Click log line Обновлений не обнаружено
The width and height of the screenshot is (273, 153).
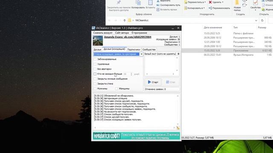coord(114,96)
